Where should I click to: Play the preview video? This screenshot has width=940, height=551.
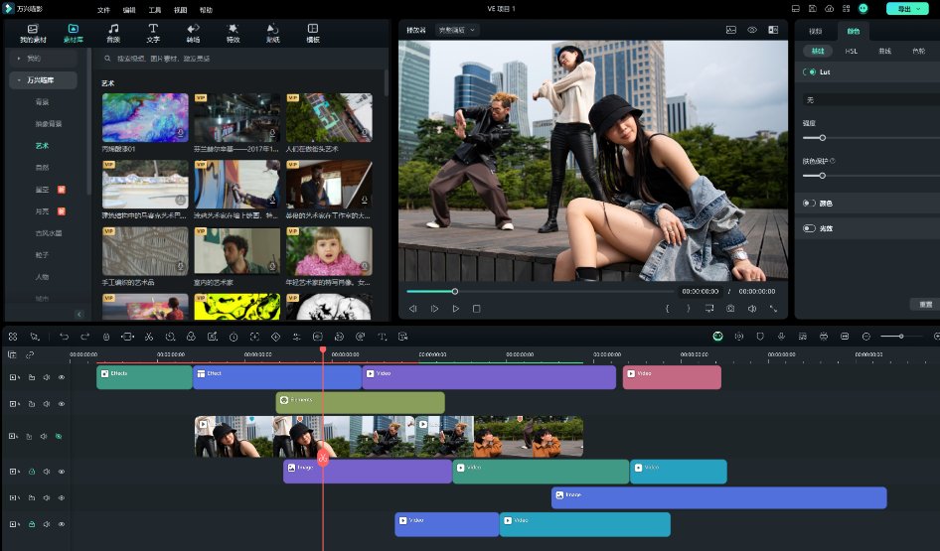(456, 309)
